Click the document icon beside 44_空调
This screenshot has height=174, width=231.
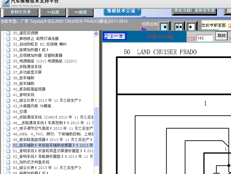tap(8, 112)
